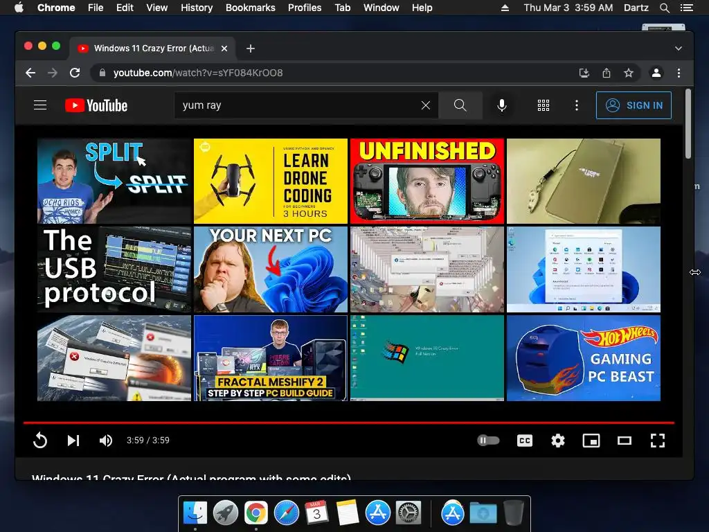Reload the current page
The height and width of the screenshot is (532, 709).
[x=75, y=73]
